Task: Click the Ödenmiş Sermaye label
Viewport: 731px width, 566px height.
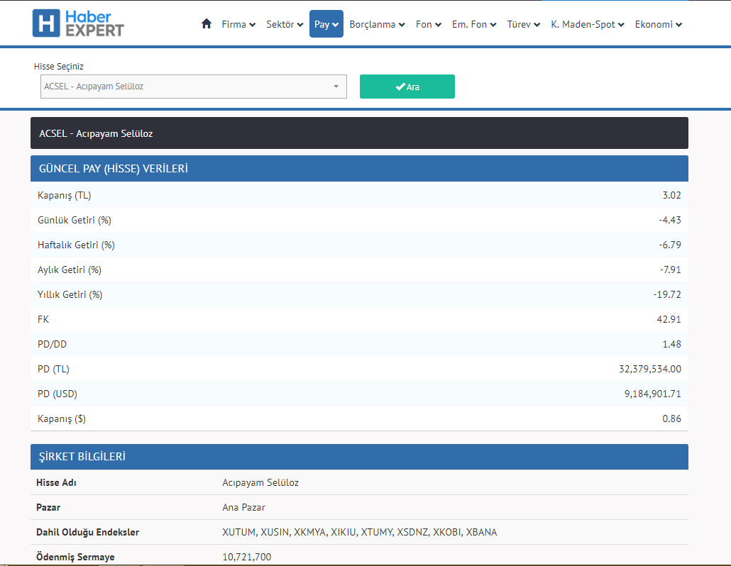Action: 75,557
